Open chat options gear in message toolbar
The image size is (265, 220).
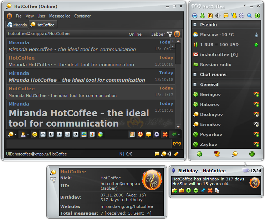[157, 134]
